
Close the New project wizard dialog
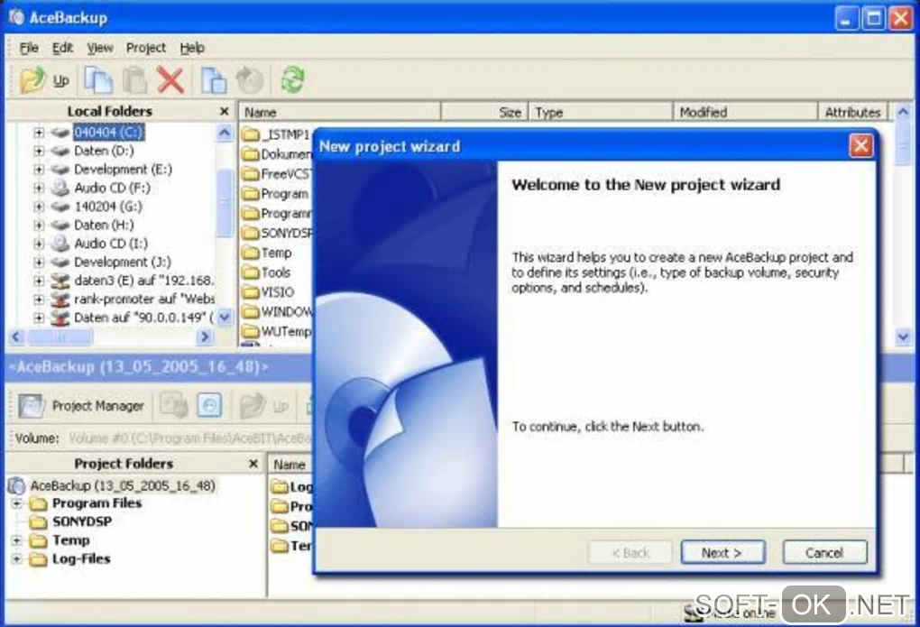(x=860, y=145)
